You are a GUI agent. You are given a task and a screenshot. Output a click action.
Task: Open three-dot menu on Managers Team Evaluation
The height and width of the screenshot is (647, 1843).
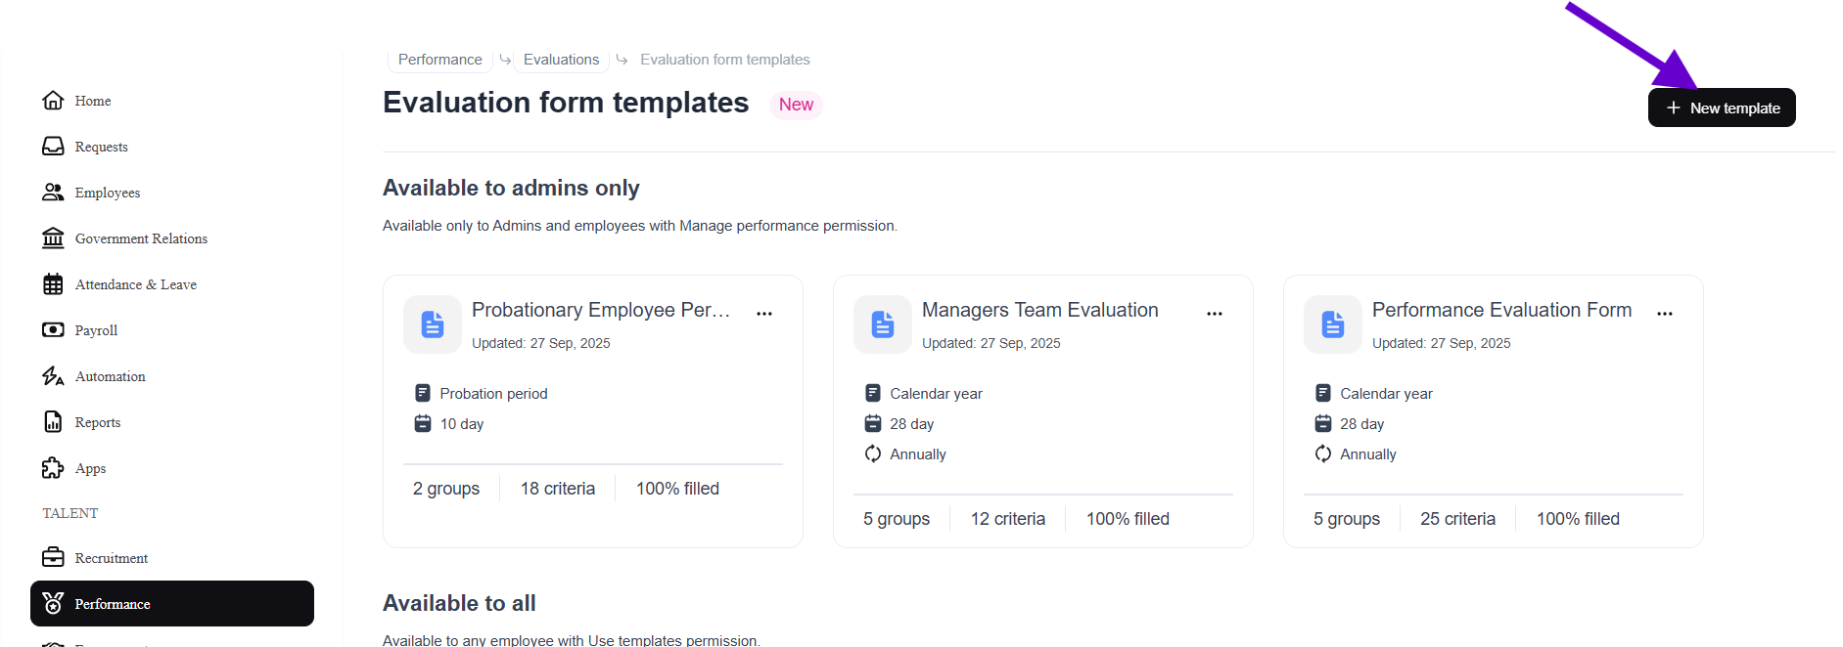click(x=1215, y=314)
